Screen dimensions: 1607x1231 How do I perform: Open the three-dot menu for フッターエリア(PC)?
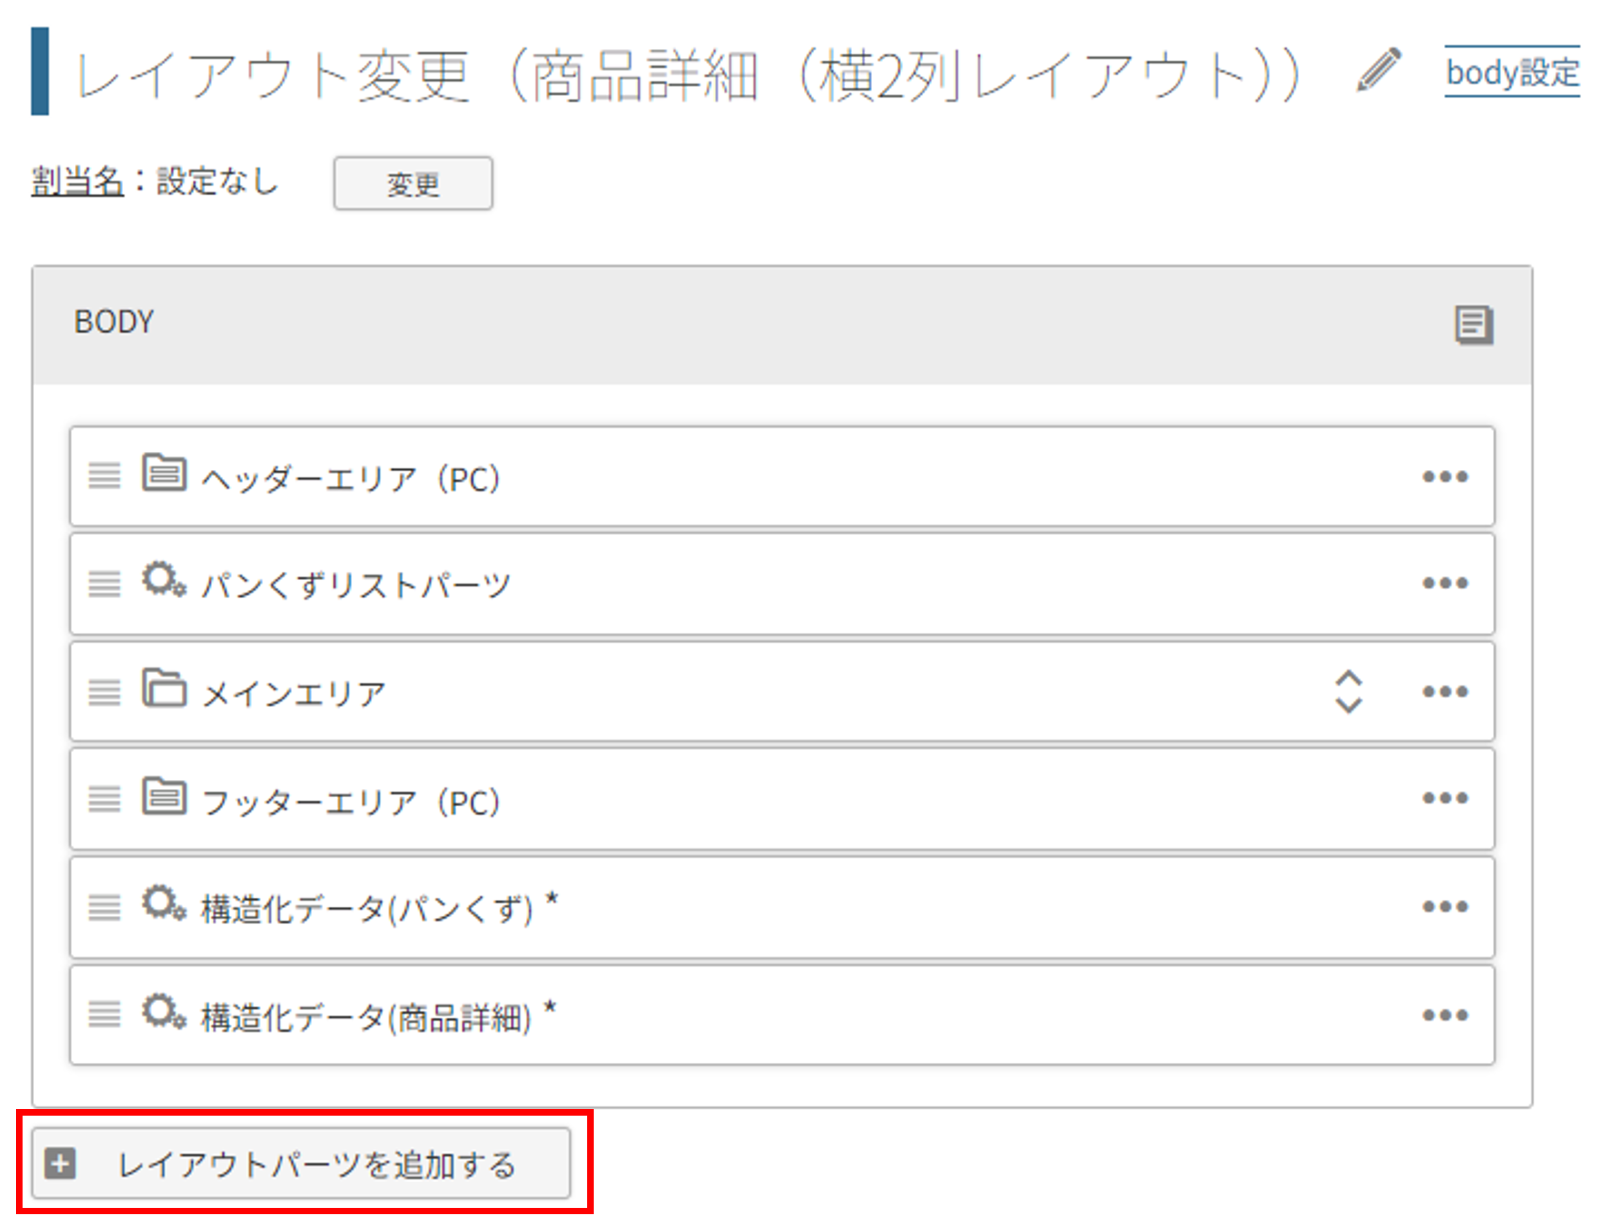(x=1445, y=798)
